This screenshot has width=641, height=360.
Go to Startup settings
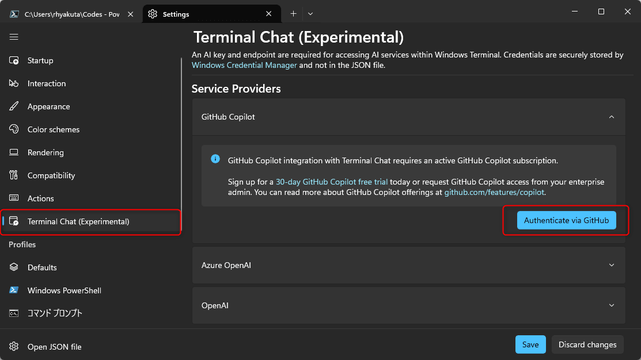coord(91,60)
